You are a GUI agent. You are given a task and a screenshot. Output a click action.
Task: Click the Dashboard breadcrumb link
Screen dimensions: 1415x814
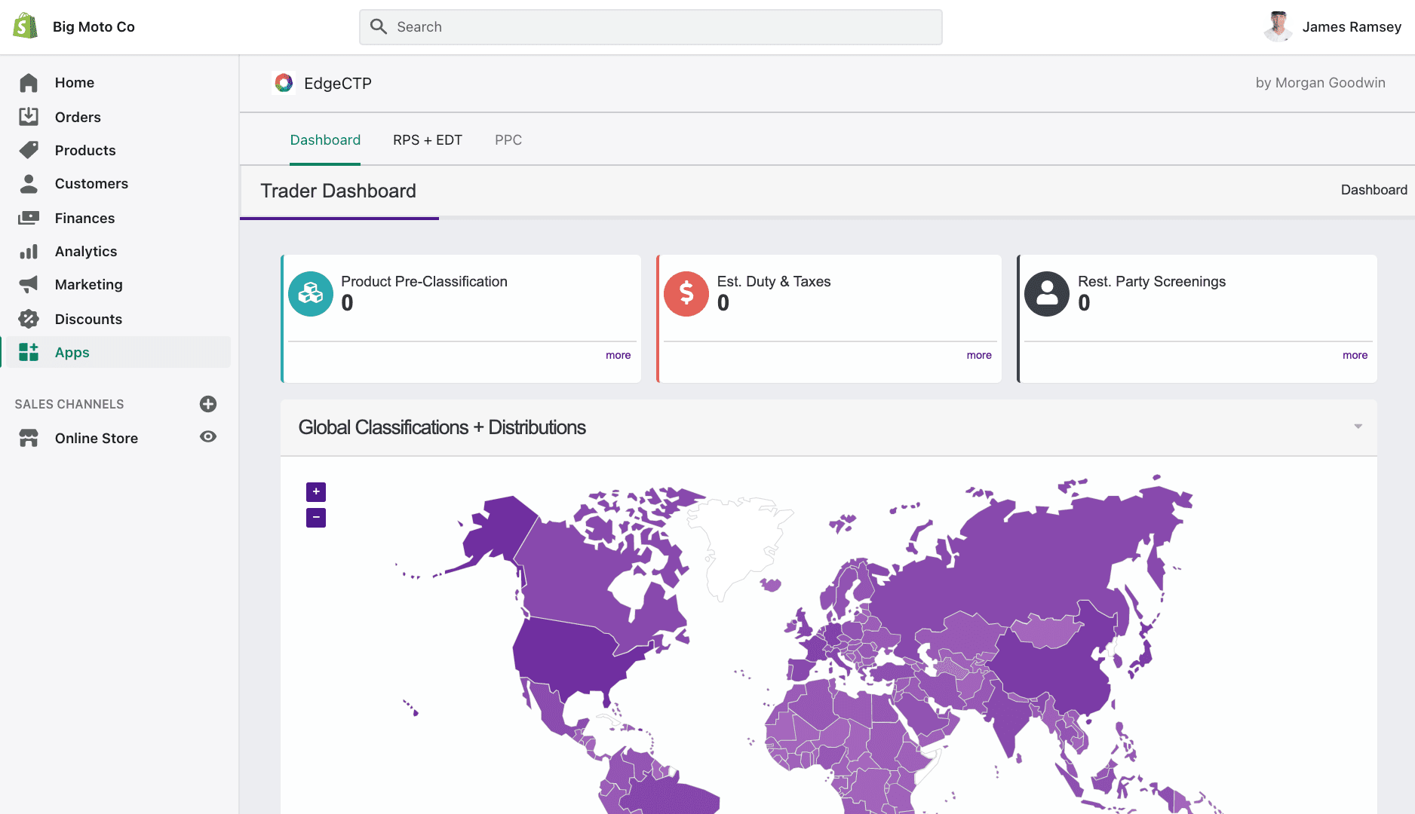pyautogui.click(x=1374, y=190)
